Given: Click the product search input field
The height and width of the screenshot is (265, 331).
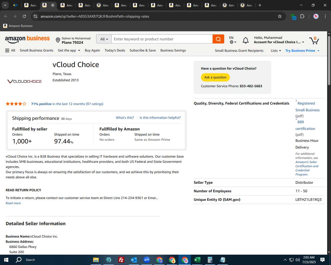Looking at the screenshot, I should [162, 39].
